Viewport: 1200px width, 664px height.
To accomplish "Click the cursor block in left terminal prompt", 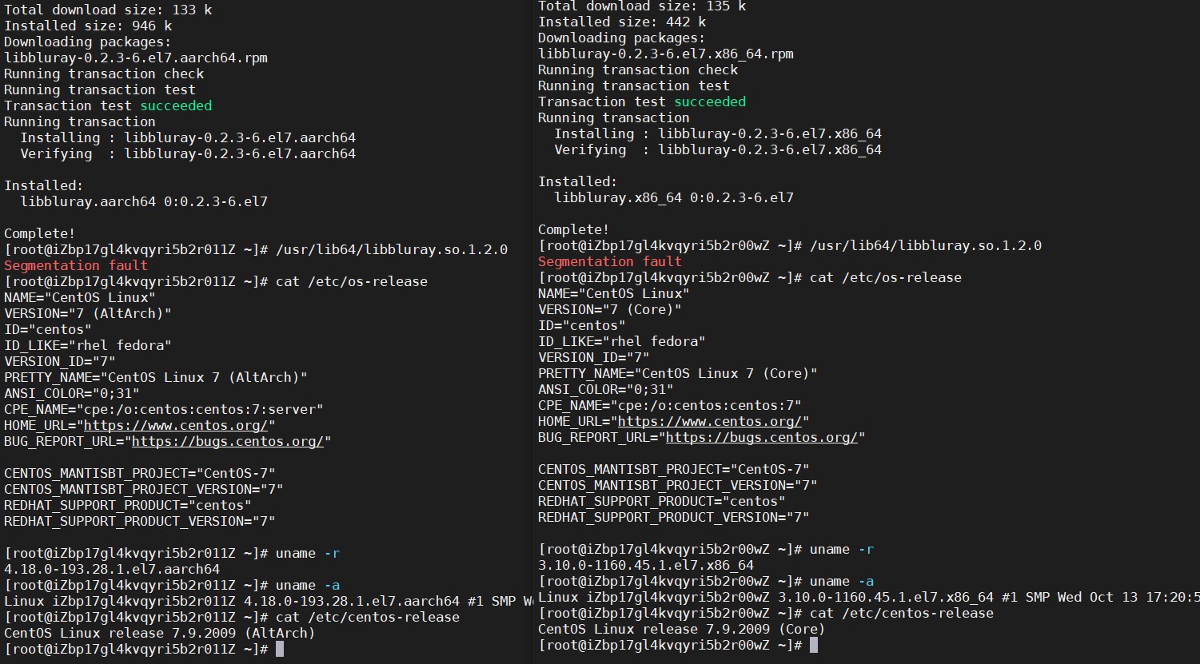I will pos(280,649).
